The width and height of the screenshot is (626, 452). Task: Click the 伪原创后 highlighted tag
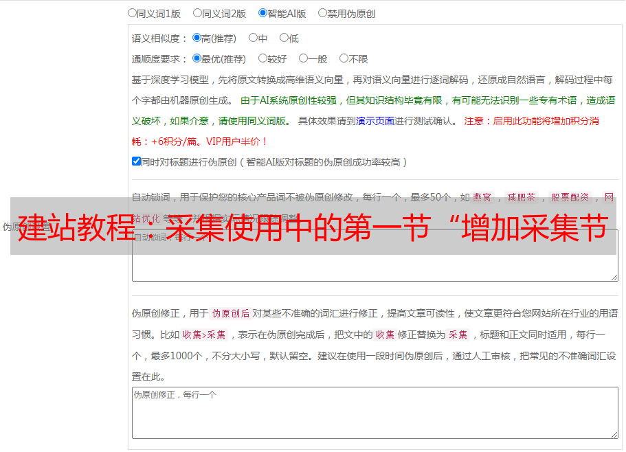pyautogui.click(x=231, y=313)
